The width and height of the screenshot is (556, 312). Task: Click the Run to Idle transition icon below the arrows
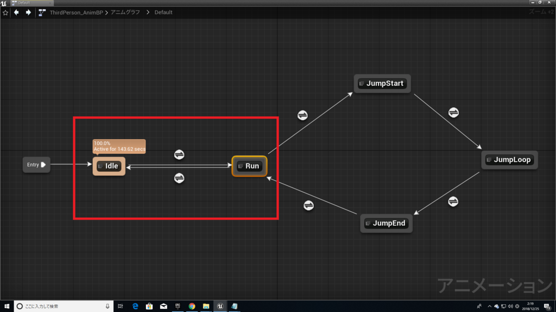point(179,178)
